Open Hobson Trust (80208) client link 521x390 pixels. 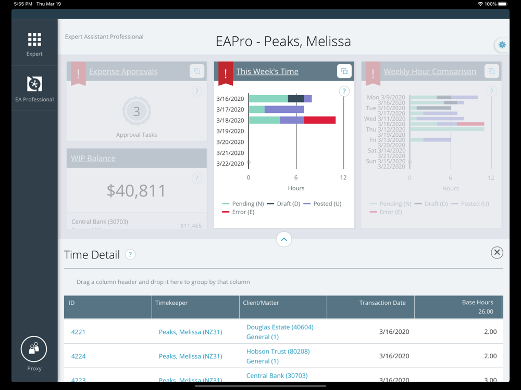[278, 352]
